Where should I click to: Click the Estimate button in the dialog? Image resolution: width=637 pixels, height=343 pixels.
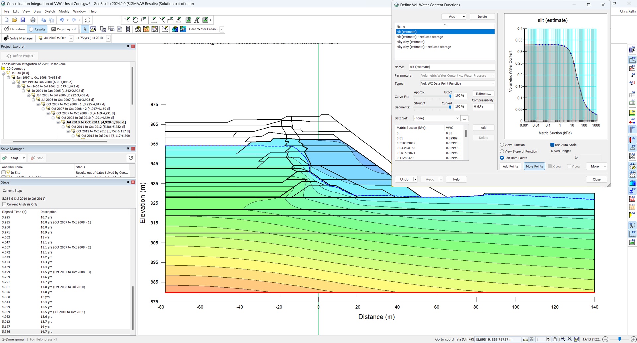coord(483,94)
